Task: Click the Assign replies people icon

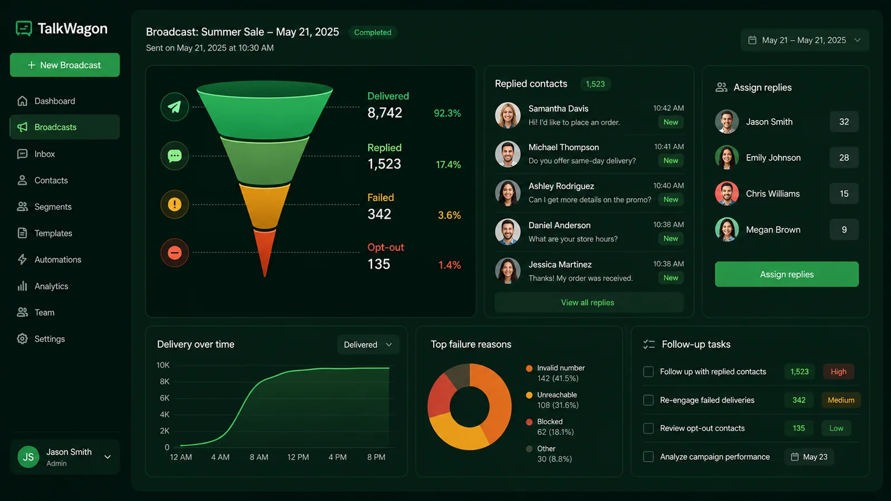Action: tap(722, 87)
